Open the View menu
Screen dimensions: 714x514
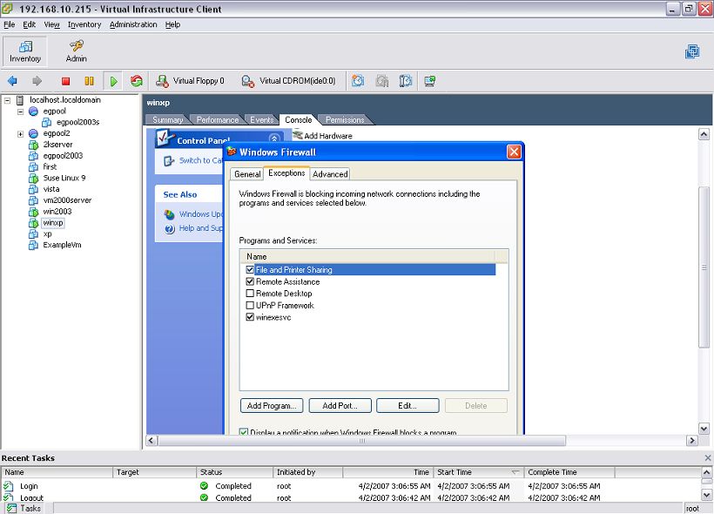pos(51,24)
